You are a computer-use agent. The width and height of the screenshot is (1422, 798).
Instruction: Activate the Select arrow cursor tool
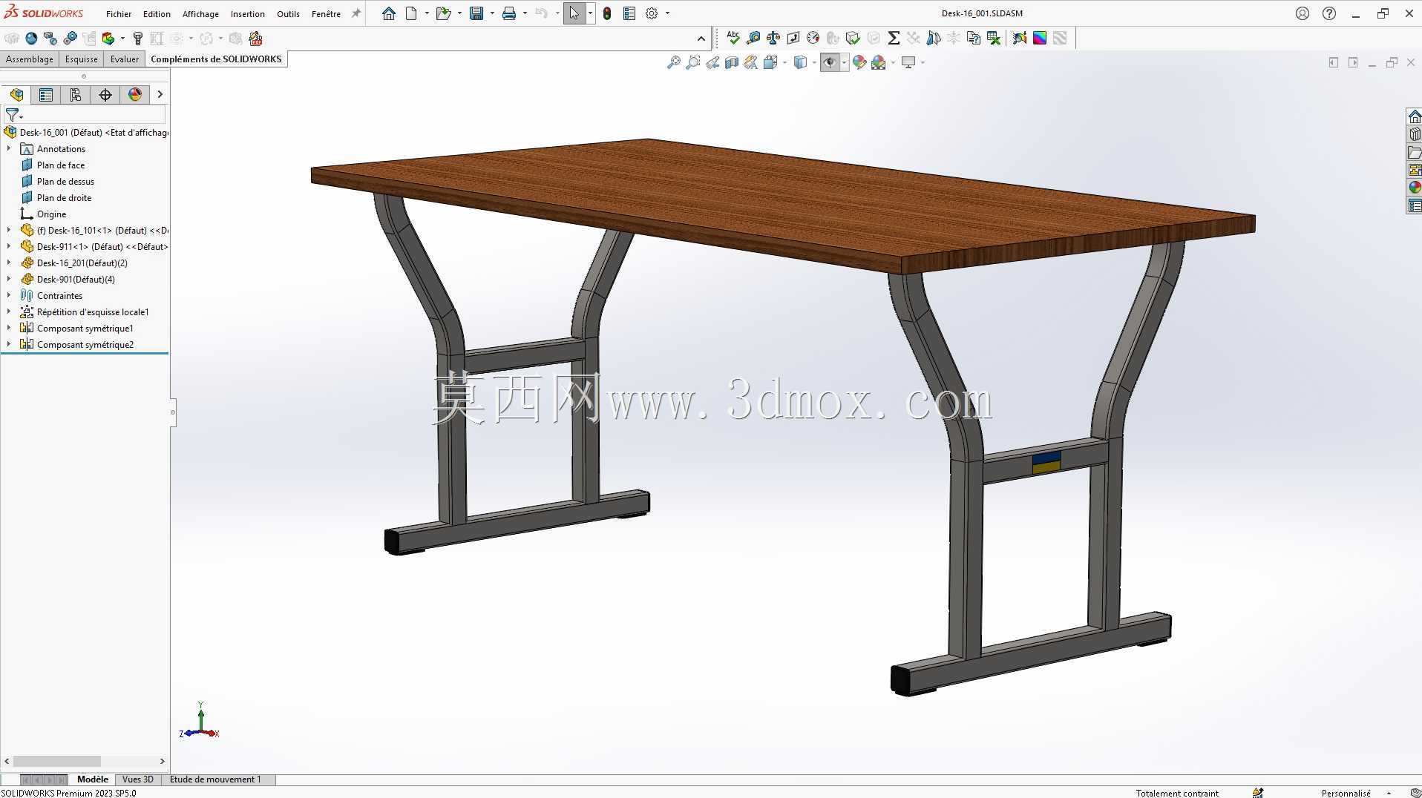pyautogui.click(x=574, y=13)
